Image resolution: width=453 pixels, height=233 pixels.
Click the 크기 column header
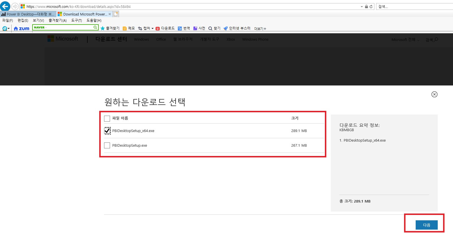295,118
